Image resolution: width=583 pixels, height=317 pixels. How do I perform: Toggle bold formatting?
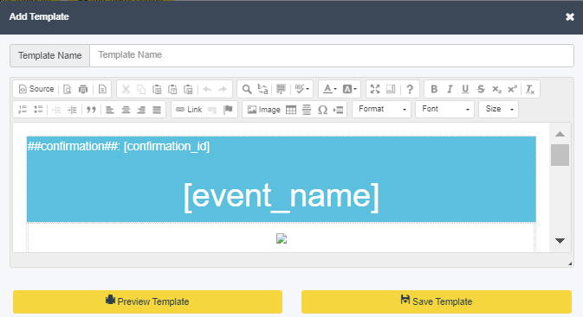coord(433,89)
